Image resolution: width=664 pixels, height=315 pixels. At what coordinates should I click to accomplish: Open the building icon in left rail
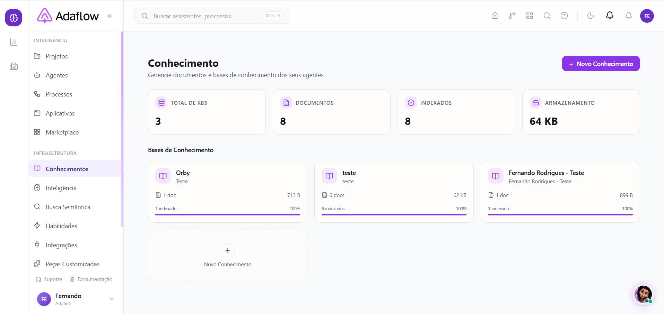(14, 66)
